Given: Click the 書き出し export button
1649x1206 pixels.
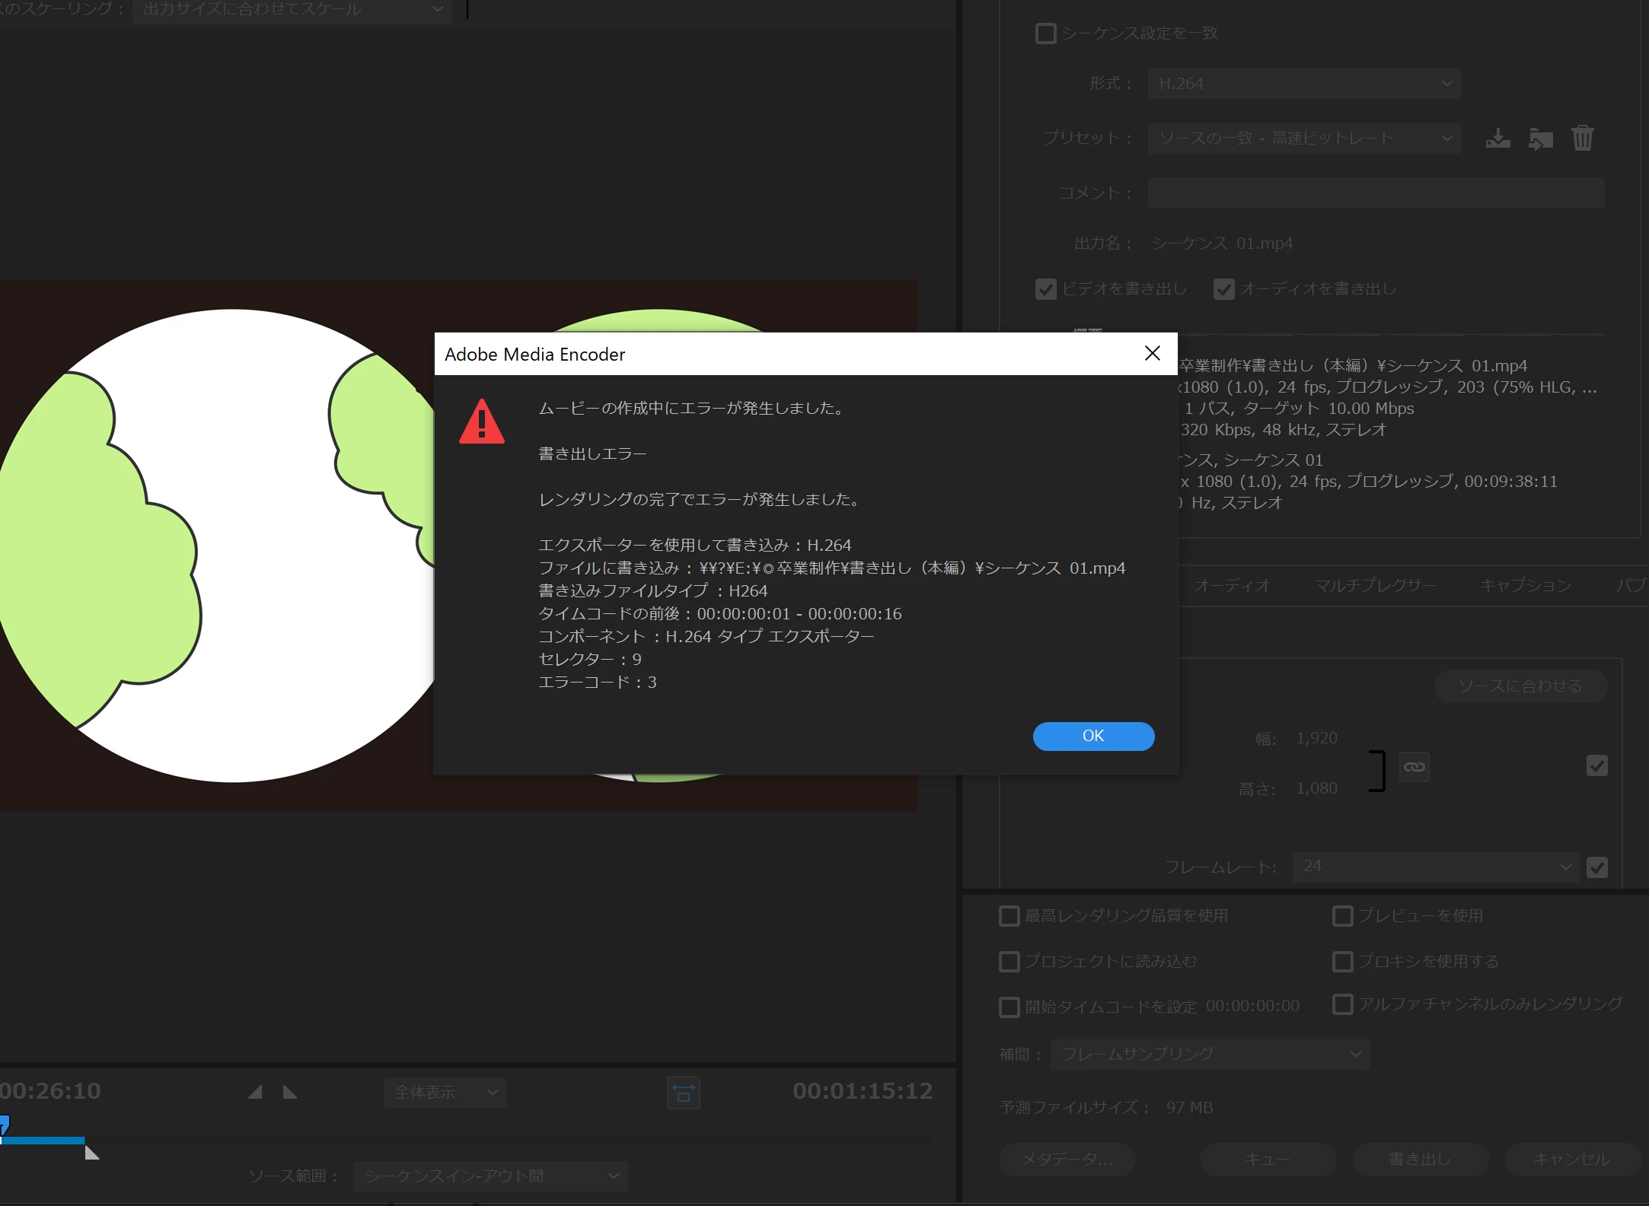Looking at the screenshot, I should 1420,1160.
